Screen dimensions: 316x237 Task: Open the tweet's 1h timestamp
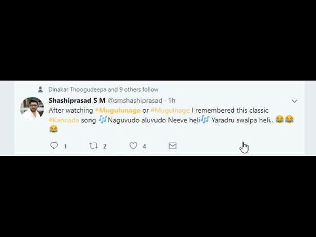tap(172, 101)
